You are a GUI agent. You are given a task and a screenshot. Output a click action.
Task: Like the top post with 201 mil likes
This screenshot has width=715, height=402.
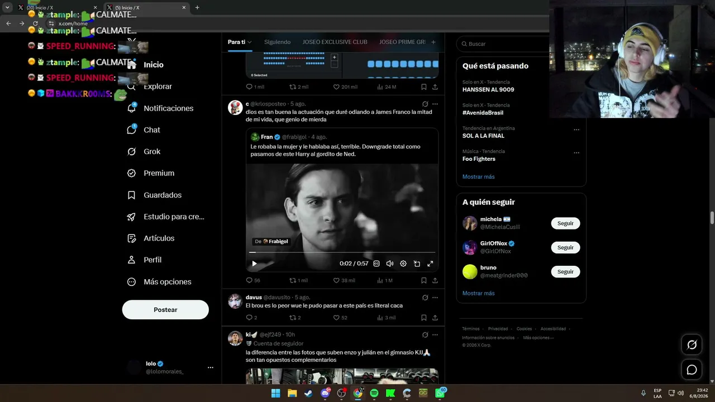[x=345, y=87]
